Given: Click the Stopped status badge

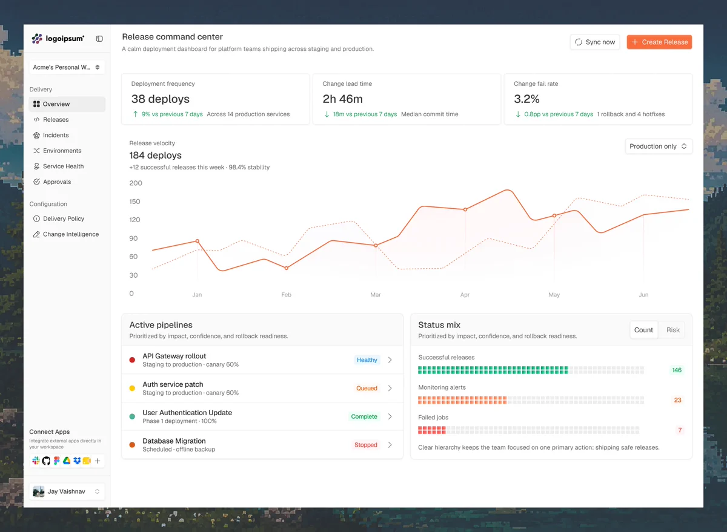Looking at the screenshot, I should click(x=366, y=445).
